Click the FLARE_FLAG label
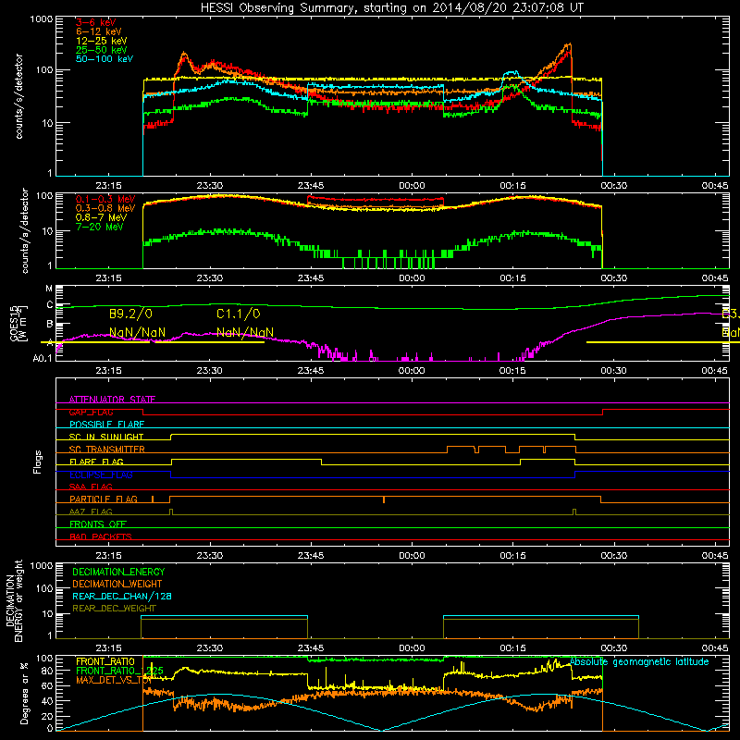Screen dimensions: 740x740 pyautogui.click(x=96, y=462)
